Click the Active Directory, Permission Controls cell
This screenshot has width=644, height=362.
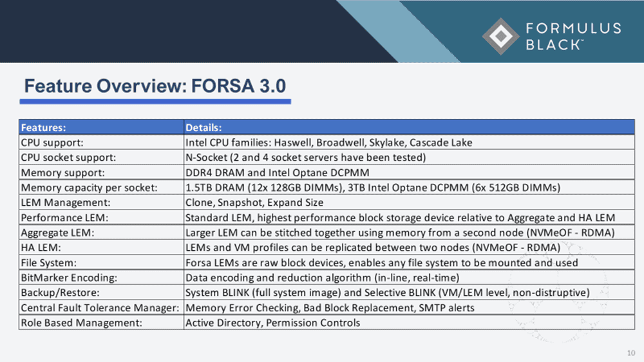[x=272, y=323]
